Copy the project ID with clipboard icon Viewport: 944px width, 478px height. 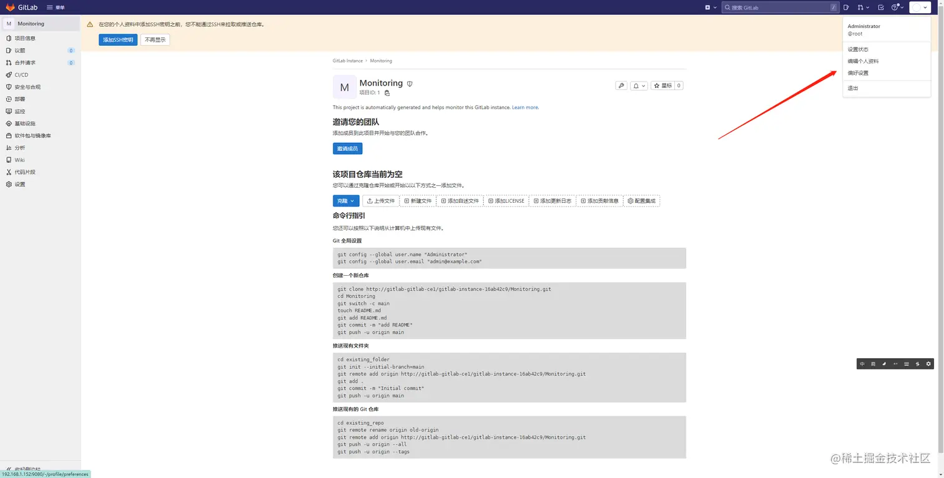387,93
